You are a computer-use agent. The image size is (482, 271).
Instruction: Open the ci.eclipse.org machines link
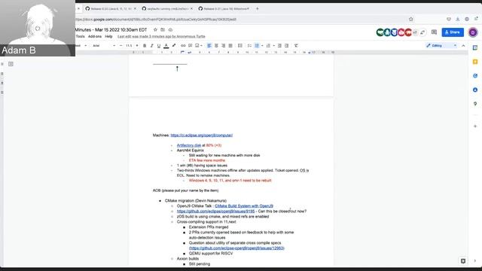pos(202,135)
